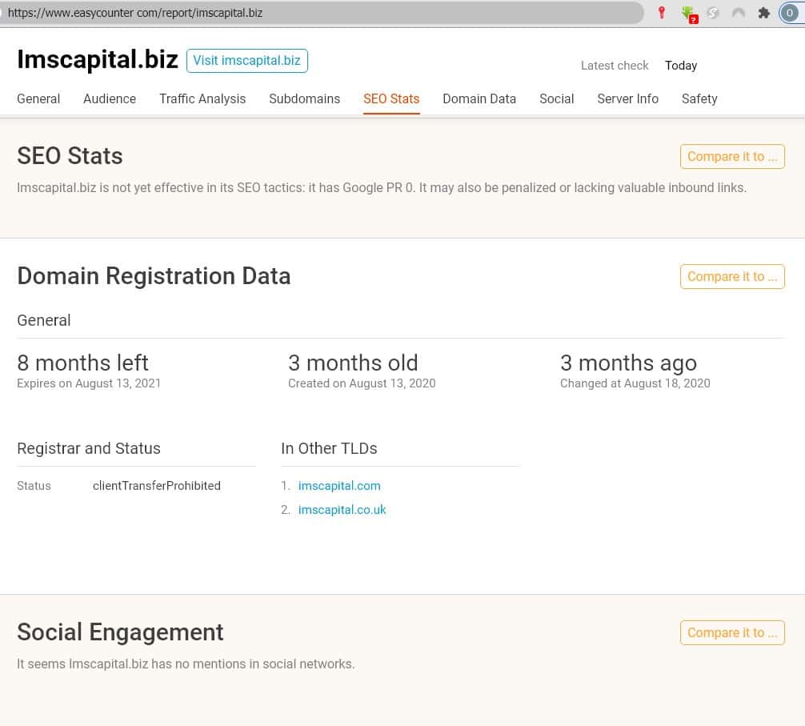Open the green download arrow extension

(x=687, y=13)
